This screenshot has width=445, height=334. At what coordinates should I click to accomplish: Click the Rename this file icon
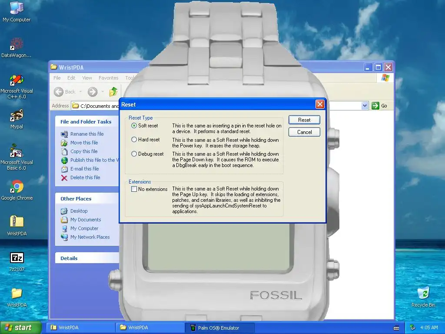point(64,134)
